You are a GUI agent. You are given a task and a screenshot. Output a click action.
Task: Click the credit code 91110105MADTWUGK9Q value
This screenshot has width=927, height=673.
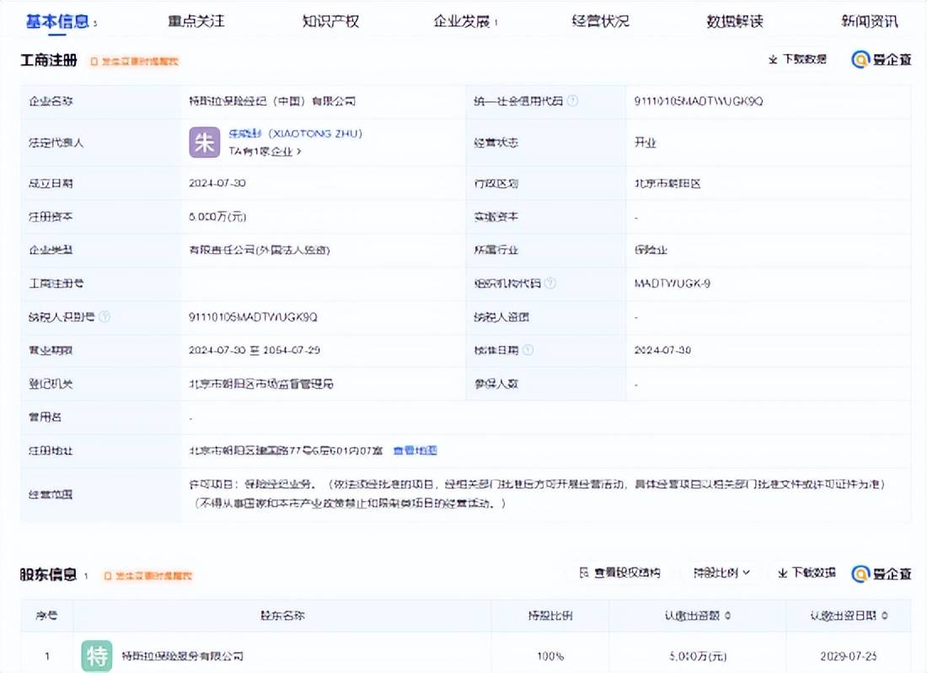(699, 101)
